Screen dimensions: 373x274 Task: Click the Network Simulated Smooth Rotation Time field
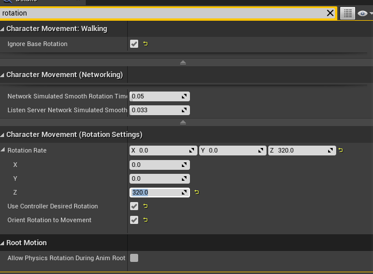point(155,96)
